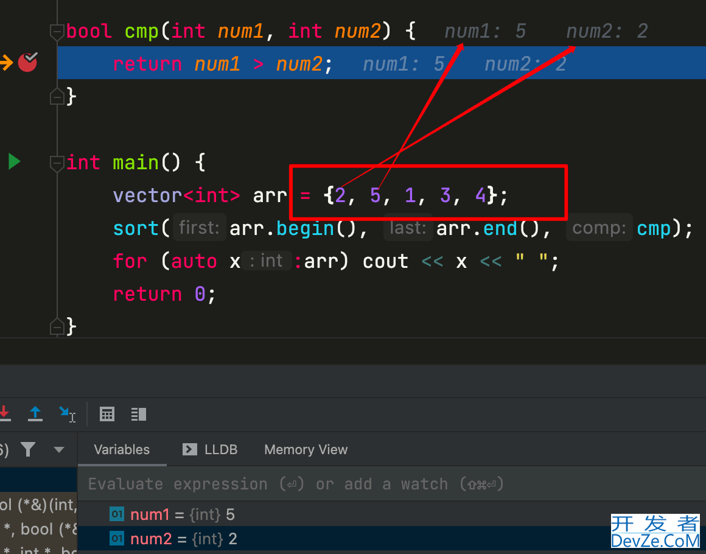Click the Trace layout columns icon

pyautogui.click(x=139, y=414)
